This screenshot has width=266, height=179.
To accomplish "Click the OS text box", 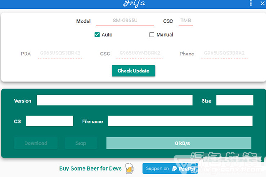I will coord(50,121).
